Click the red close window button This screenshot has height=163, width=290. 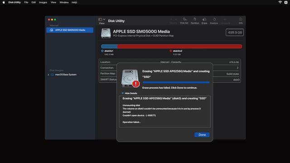49,19
